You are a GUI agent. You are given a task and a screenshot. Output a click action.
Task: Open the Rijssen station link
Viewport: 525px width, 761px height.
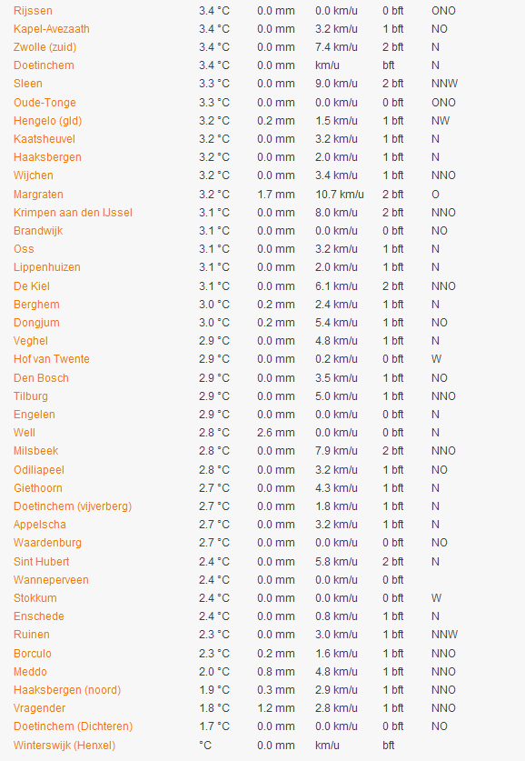[x=33, y=11]
